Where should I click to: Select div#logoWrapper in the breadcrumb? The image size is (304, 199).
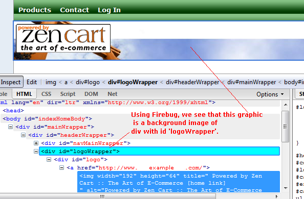click(133, 82)
